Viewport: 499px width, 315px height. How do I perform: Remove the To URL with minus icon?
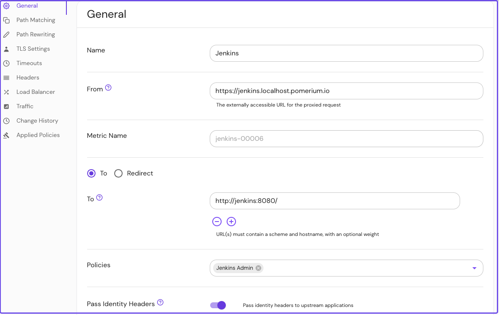(217, 222)
